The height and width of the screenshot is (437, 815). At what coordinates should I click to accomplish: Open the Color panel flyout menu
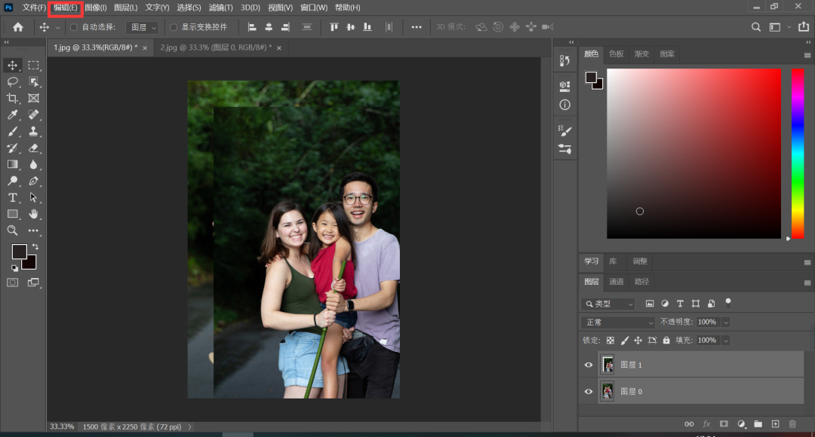[807, 55]
